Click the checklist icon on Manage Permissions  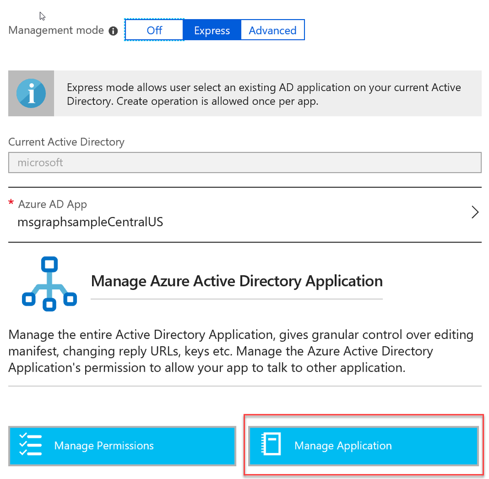pos(30,444)
